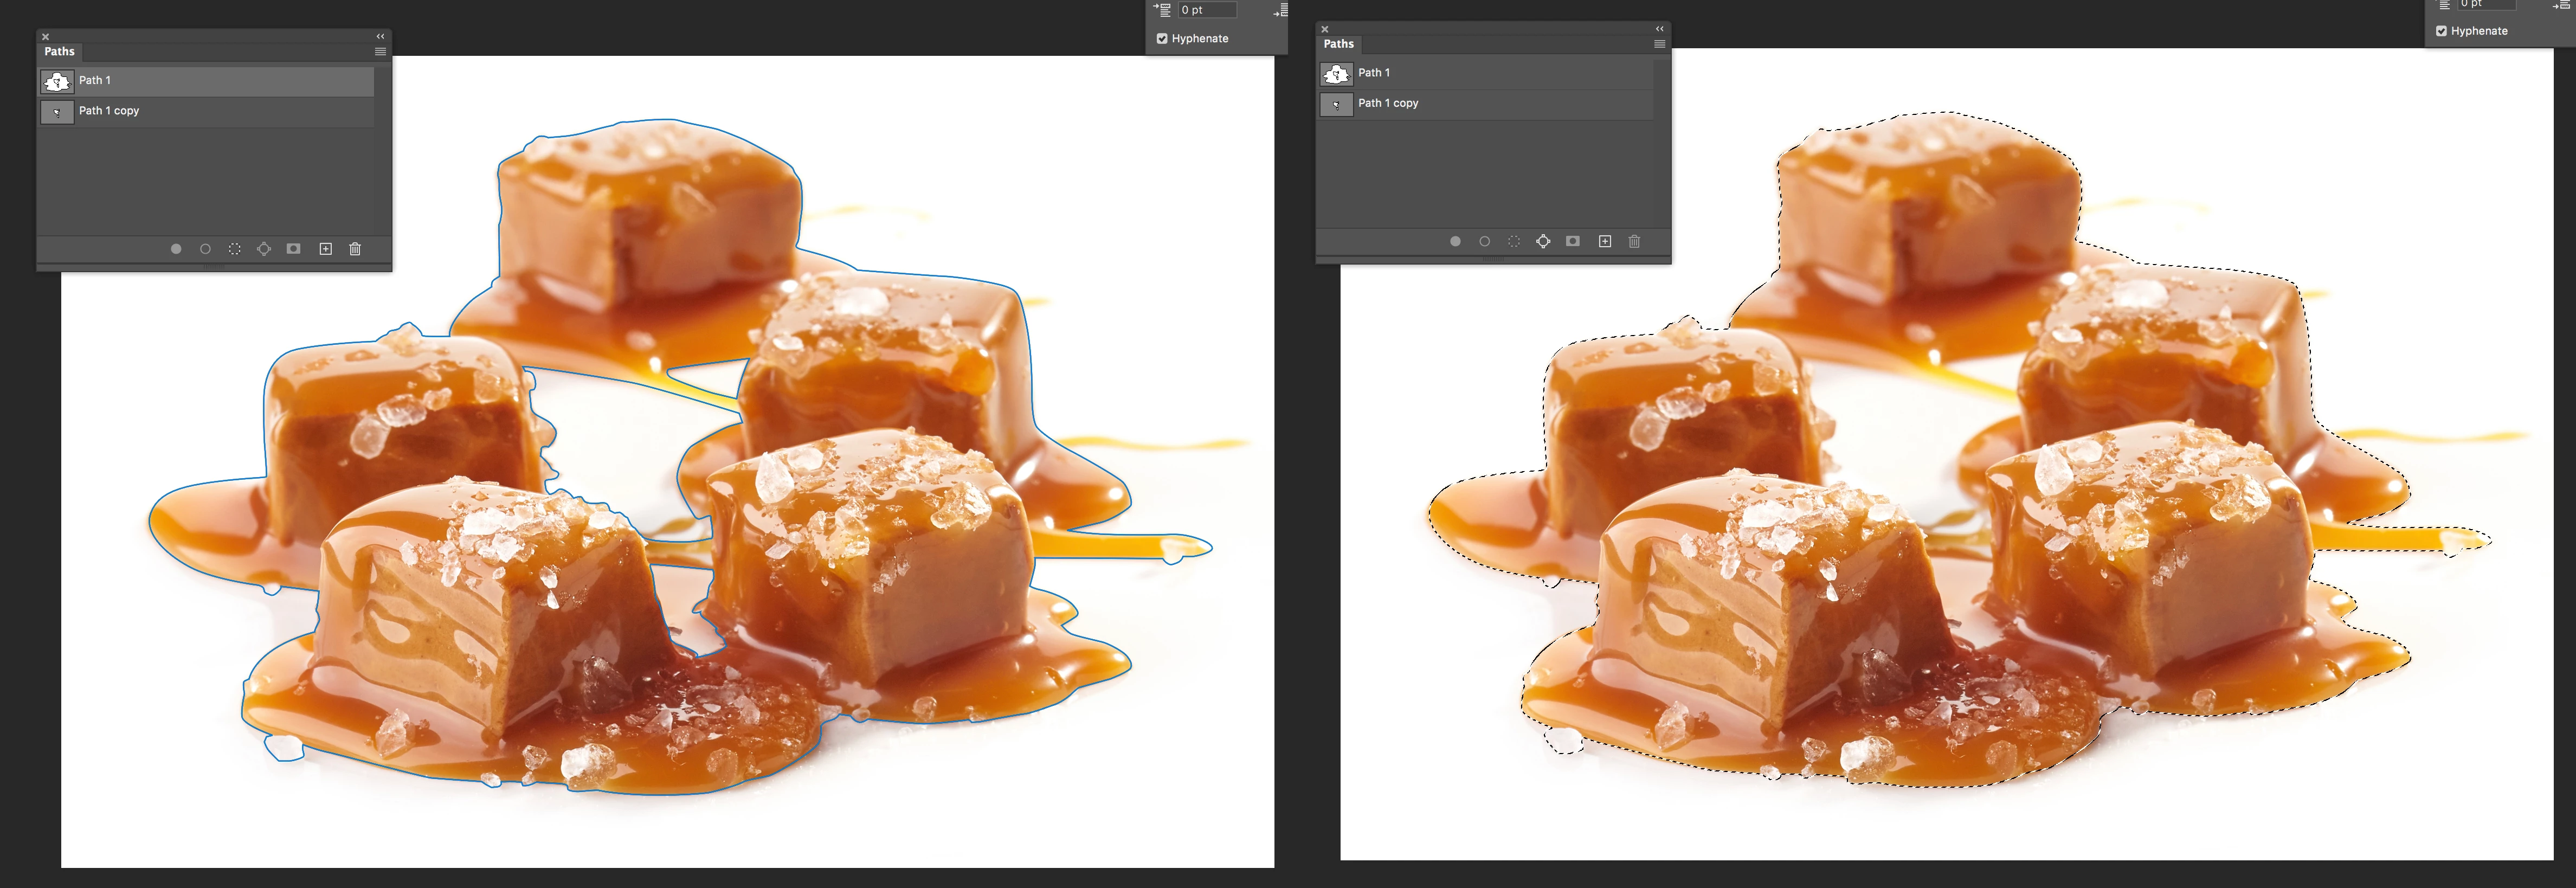This screenshot has width=2576, height=888.
Task: Toggle Hyphenate checkbox in right window
Action: click(x=2441, y=31)
